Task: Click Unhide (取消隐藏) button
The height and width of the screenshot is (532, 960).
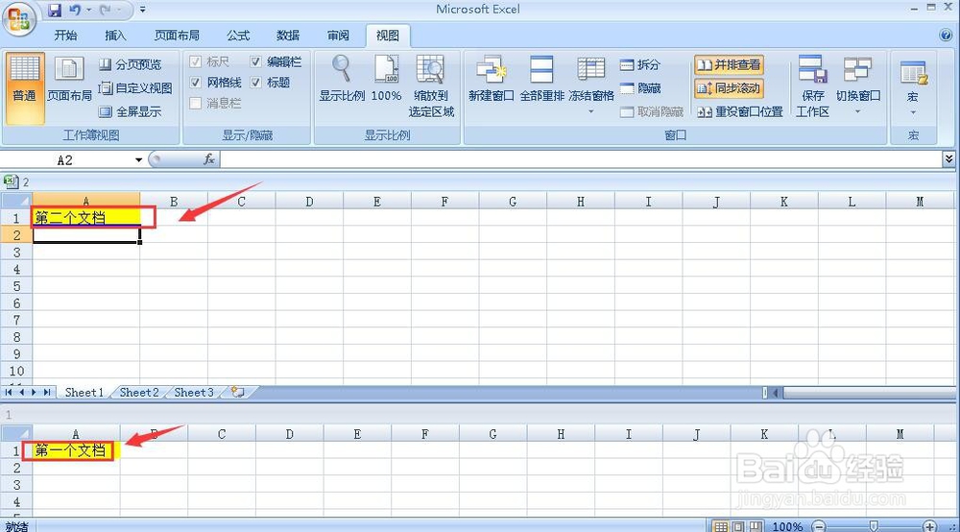Action: 652,111
